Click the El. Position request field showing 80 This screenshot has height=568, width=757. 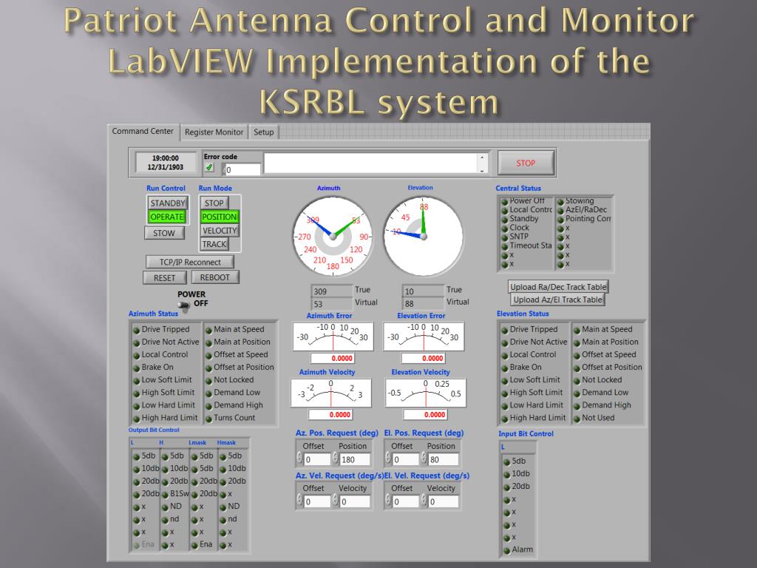click(x=444, y=459)
